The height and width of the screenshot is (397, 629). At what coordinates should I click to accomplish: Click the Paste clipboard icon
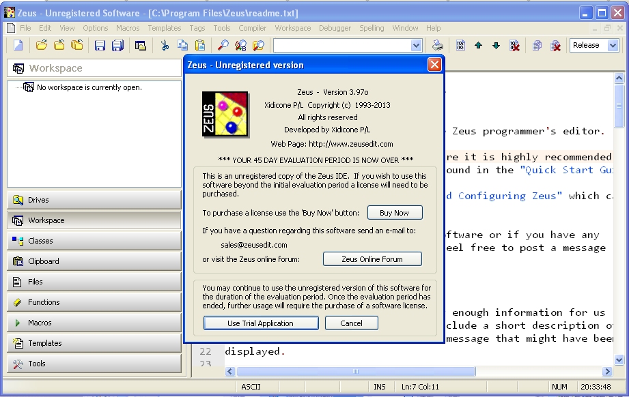coord(200,45)
